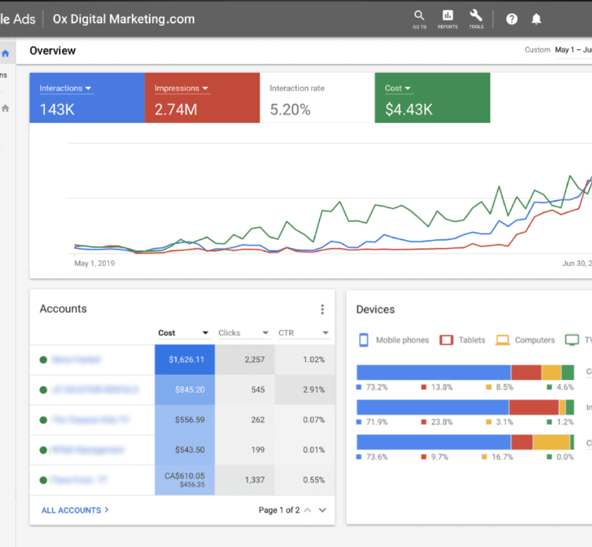The image size is (592, 547).
Task: Open the Go To search icon
Action: tap(419, 17)
